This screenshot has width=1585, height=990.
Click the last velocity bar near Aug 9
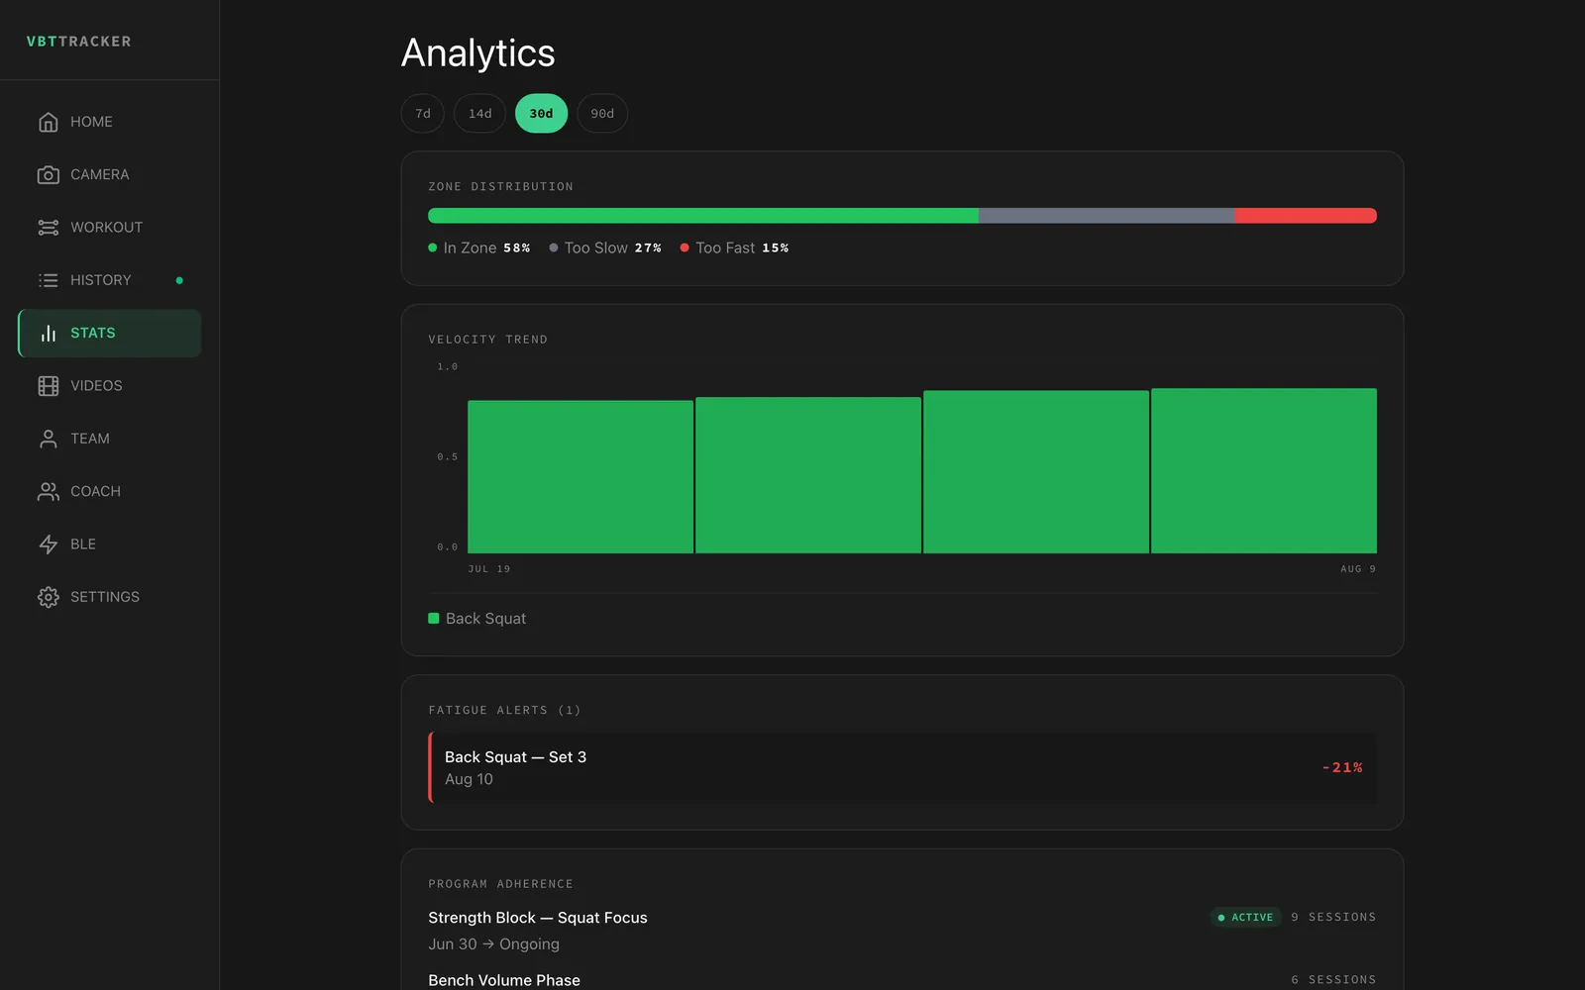pos(1264,471)
